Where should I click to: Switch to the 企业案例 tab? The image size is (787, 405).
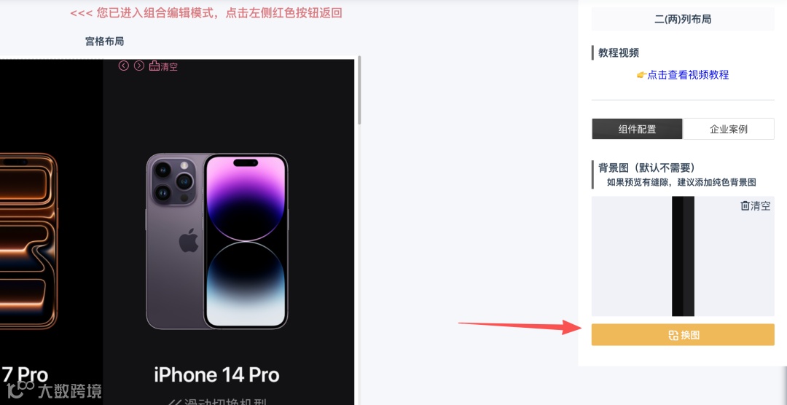(x=728, y=129)
